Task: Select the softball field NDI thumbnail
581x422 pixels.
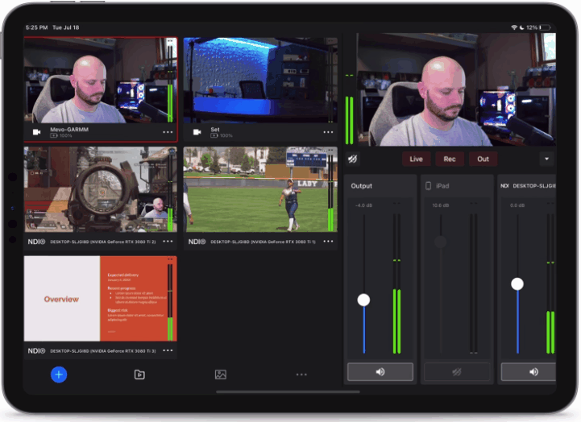Action: (260, 189)
